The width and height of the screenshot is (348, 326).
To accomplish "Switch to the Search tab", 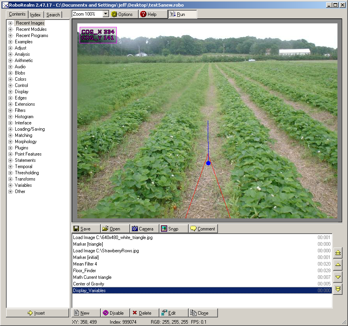I will click(53, 14).
